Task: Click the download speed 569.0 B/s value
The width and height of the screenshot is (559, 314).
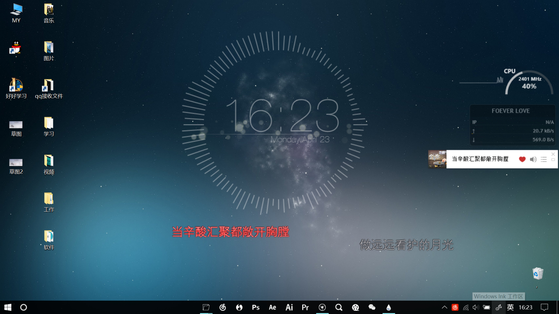Action: coord(543,140)
